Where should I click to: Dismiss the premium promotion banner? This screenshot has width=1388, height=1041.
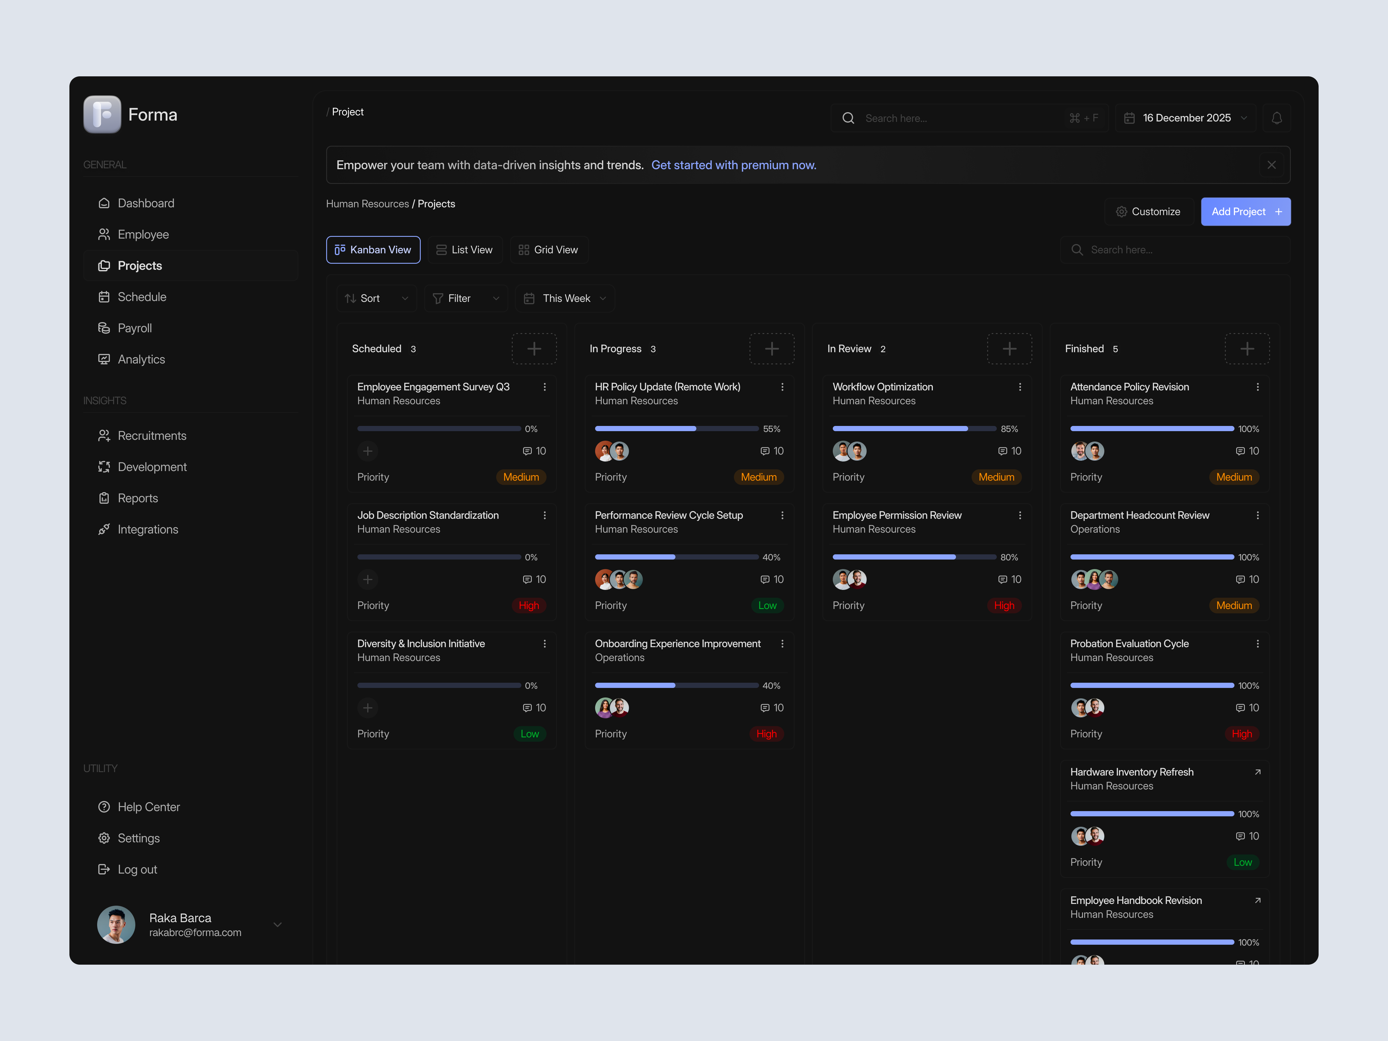tap(1271, 165)
